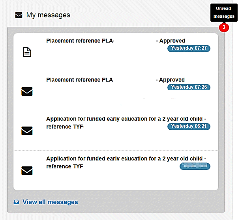Open the last funded early education application message
This screenshot has height=220, width=240.
point(126,158)
